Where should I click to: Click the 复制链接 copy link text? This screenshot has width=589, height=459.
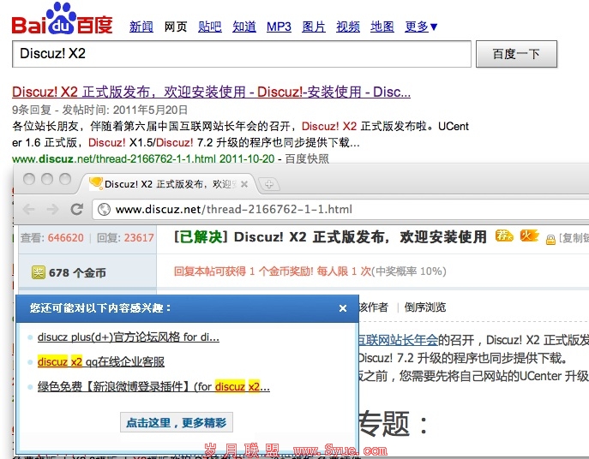pos(574,238)
